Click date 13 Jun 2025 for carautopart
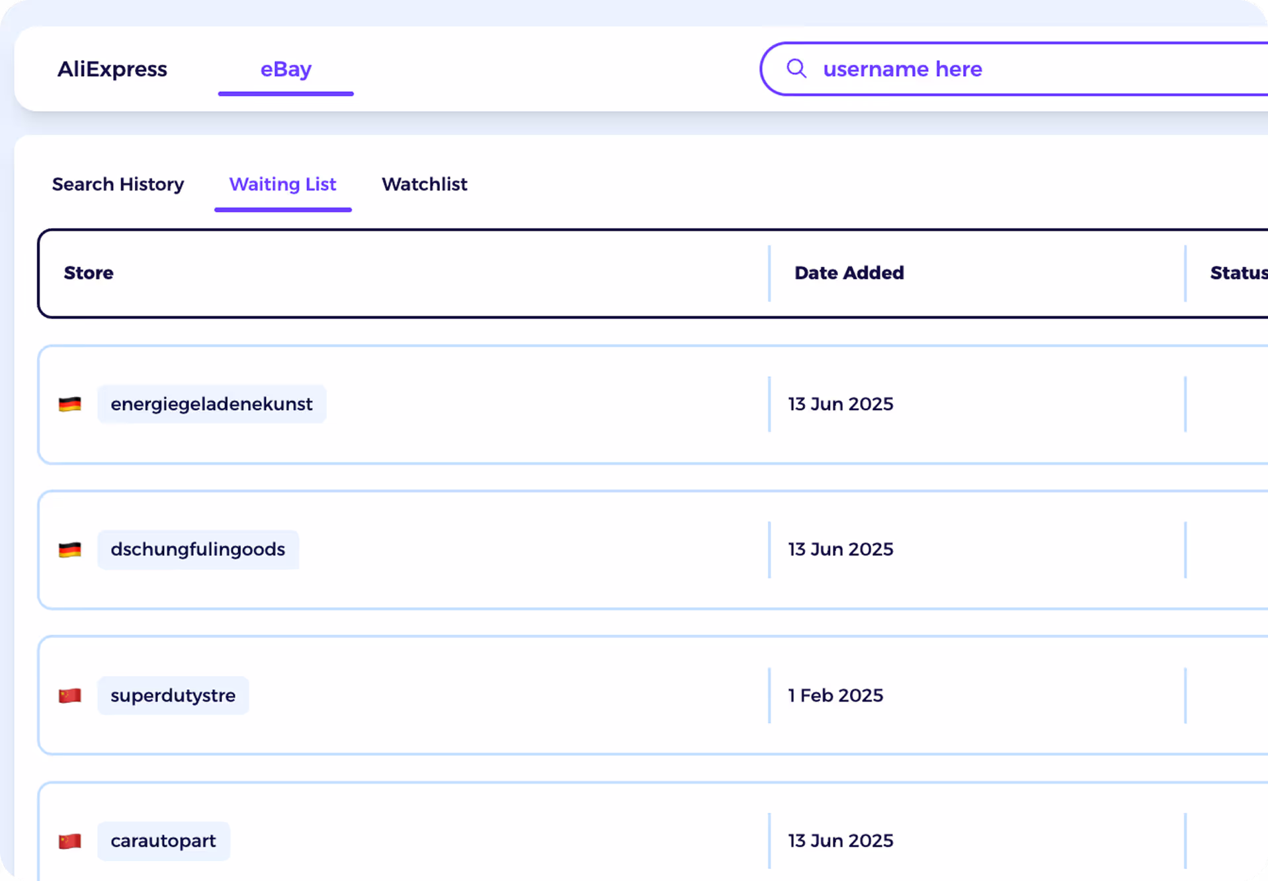 840,841
